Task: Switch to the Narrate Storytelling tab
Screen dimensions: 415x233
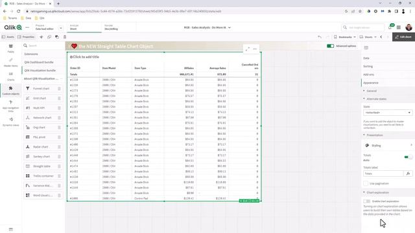Action: point(118,27)
